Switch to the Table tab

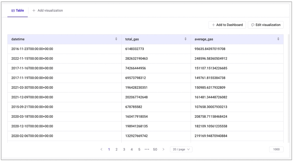coord(18,11)
